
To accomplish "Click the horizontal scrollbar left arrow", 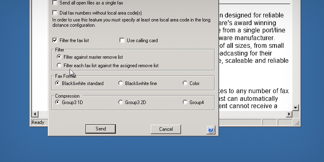I will point(34,115).
